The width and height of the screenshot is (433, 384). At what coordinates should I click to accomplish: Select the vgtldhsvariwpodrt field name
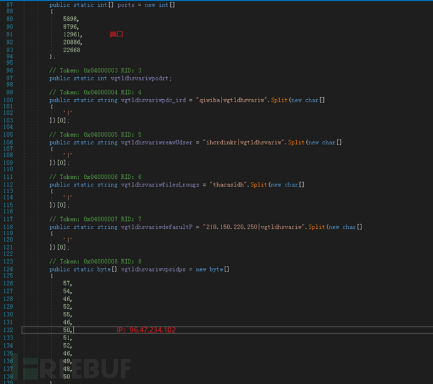(146, 78)
